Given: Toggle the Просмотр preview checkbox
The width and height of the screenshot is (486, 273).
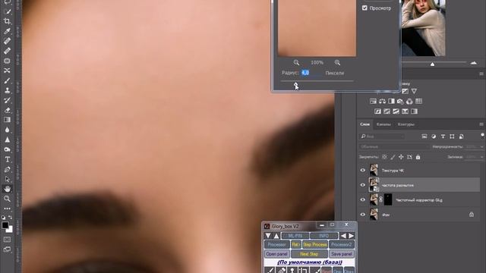Looking at the screenshot, I should 364,8.
